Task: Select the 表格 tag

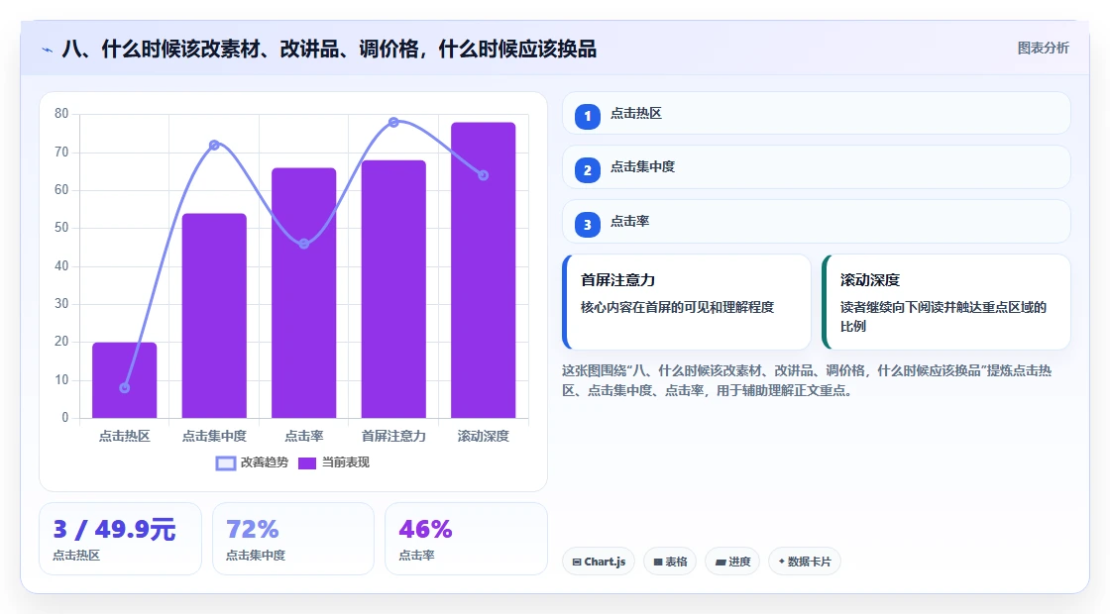Action: (670, 562)
